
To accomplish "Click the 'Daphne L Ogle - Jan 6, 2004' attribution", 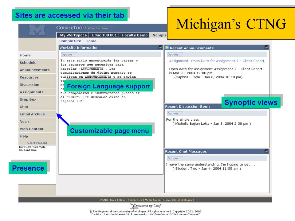I will tap(208, 77).
